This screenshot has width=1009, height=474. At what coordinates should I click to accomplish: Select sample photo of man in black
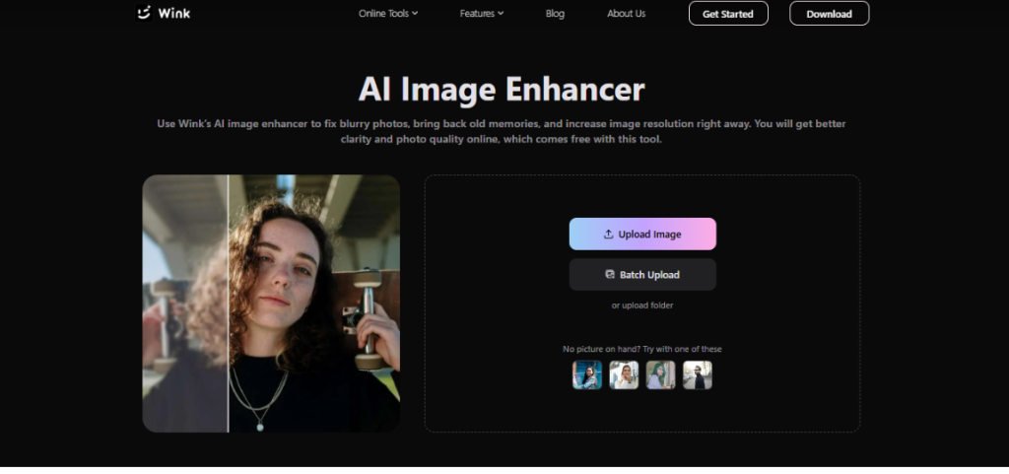[697, 374]
